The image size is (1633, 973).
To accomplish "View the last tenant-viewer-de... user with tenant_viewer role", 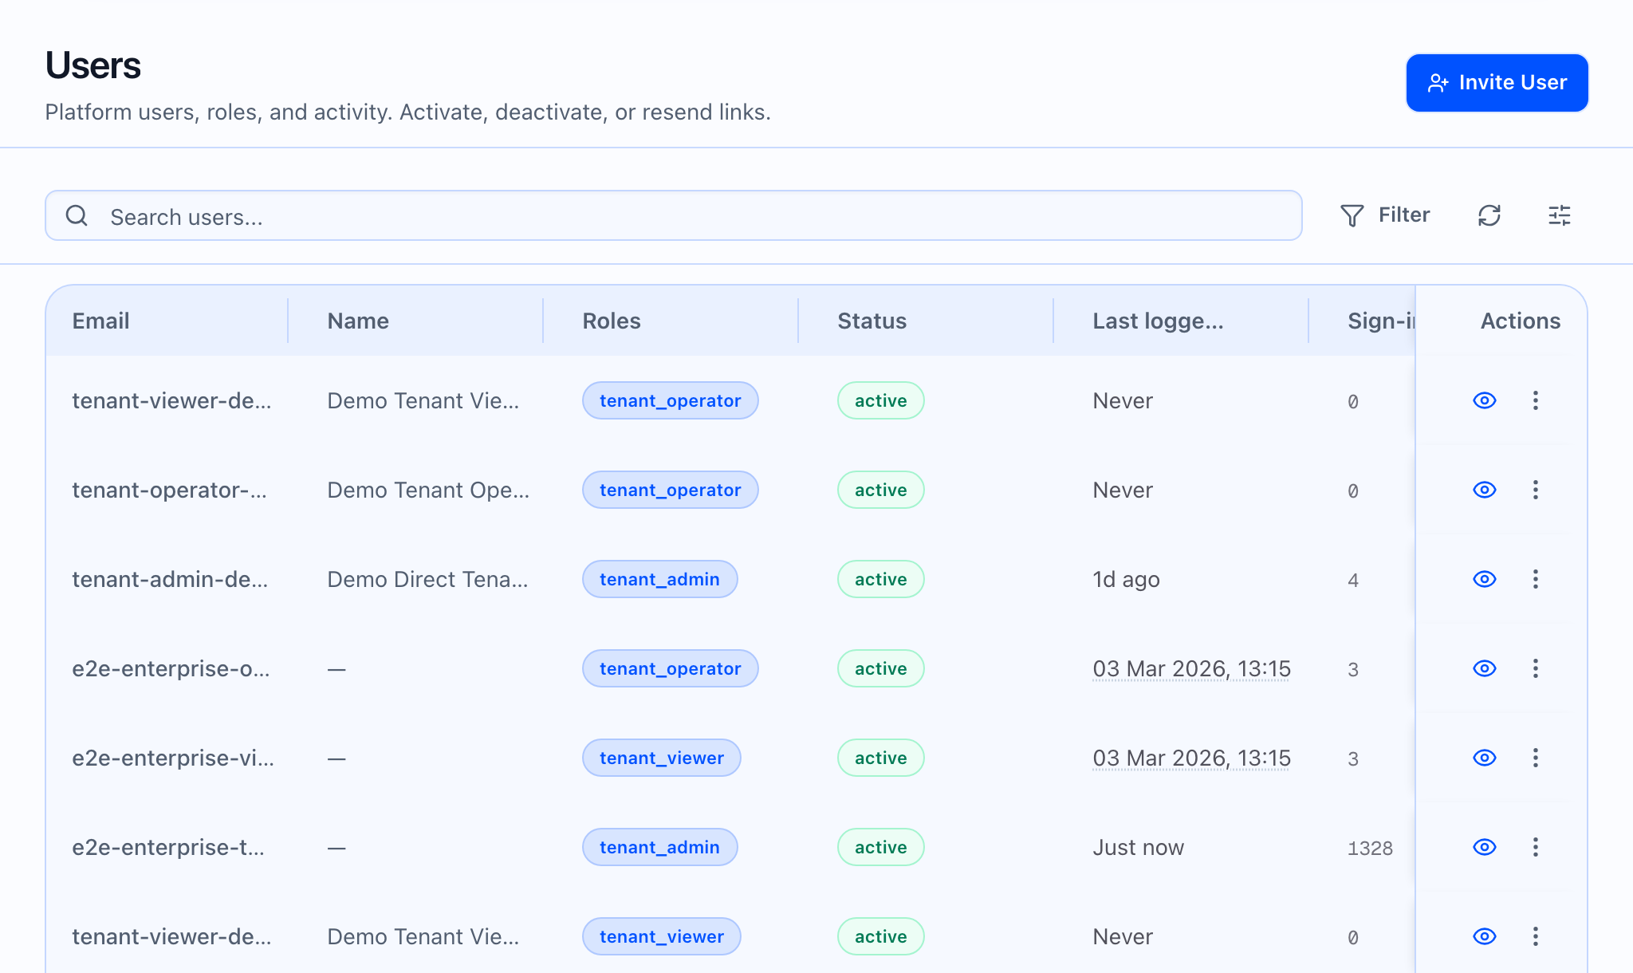I will click(1484, 936).
